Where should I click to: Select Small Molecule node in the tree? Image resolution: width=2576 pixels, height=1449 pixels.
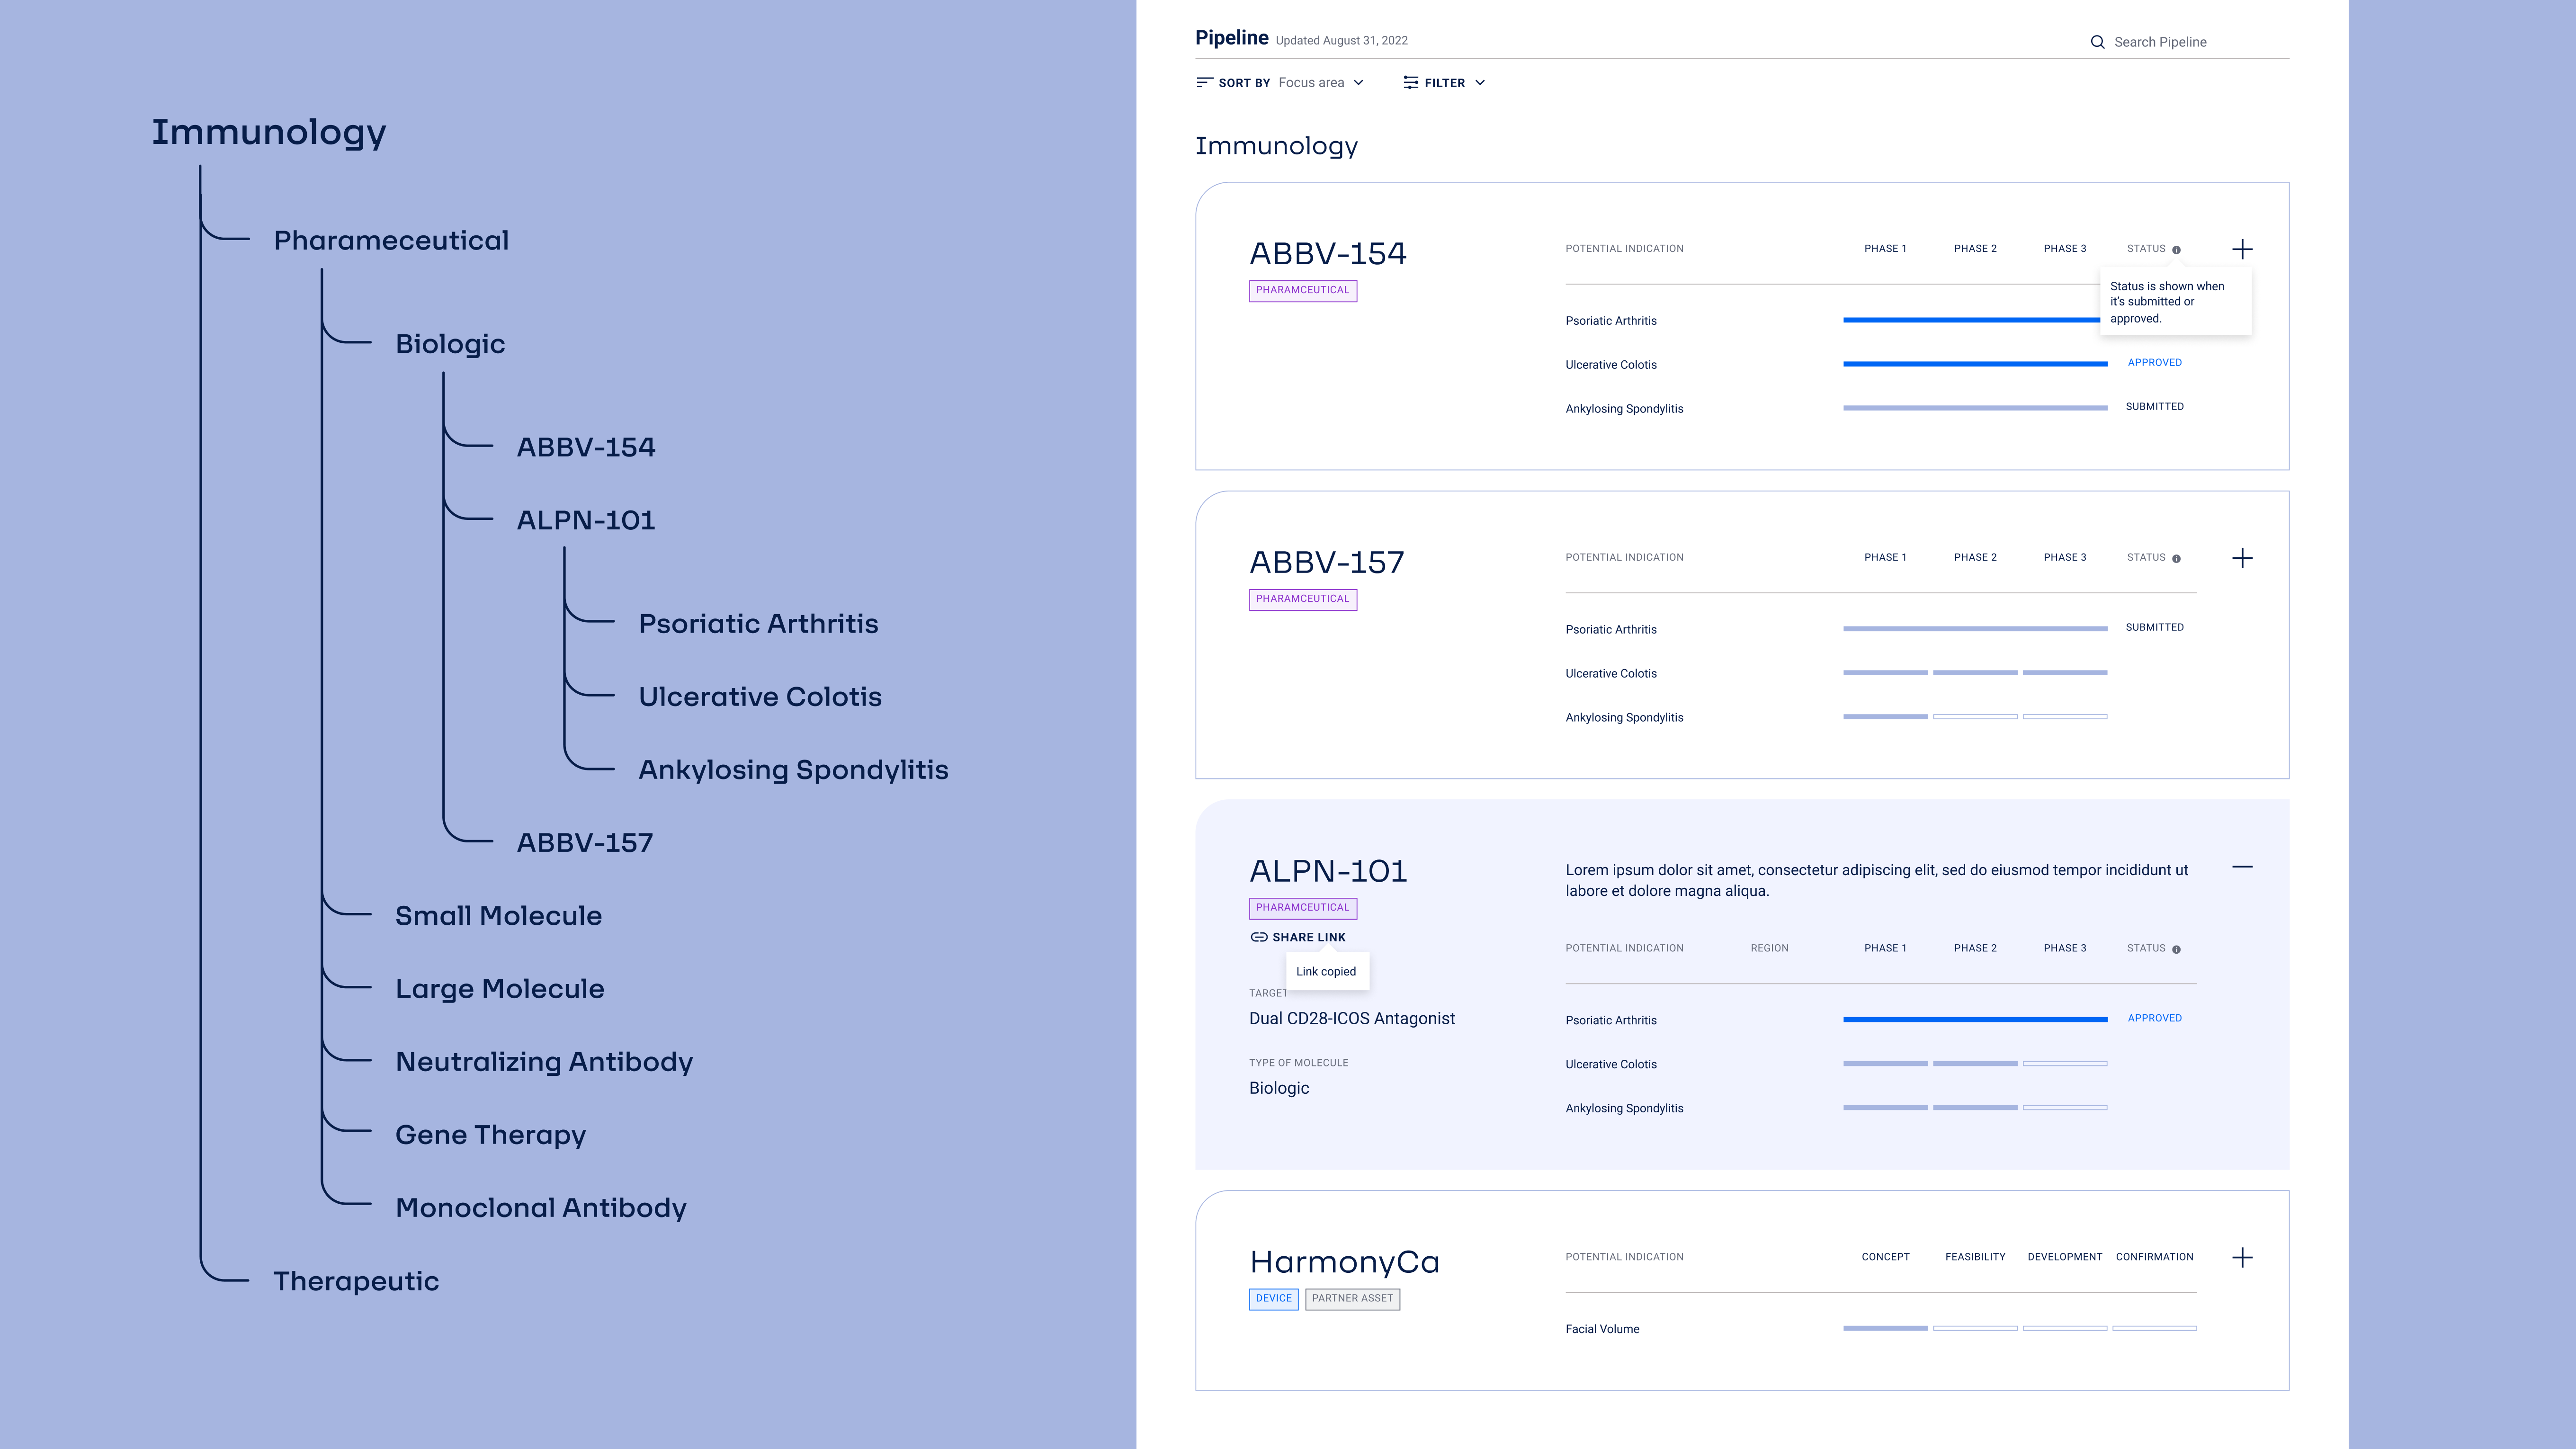[x=498, y=916]
